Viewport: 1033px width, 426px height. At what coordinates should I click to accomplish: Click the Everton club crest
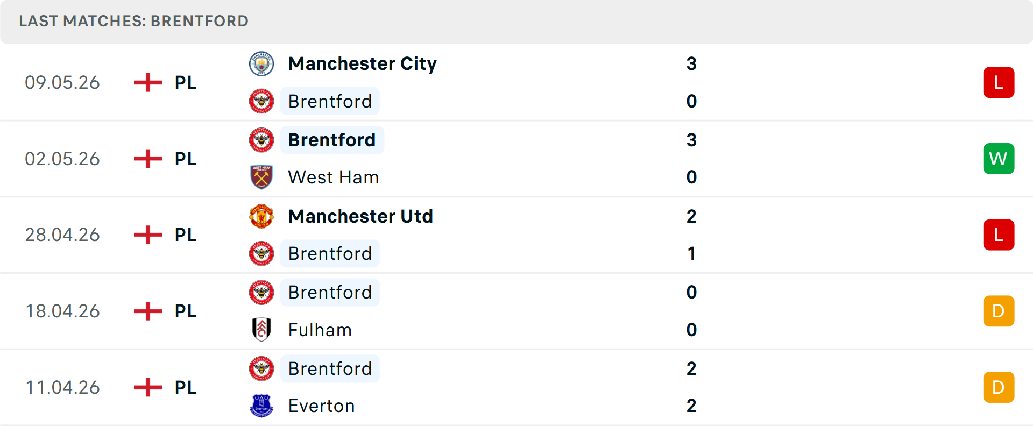[x=261, y=406]
